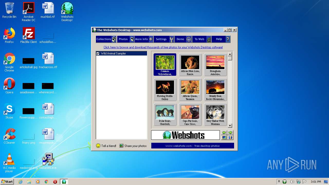Click the blue photo info icon
The height and width of the screenshot is (185, 329).
[230, 137]
